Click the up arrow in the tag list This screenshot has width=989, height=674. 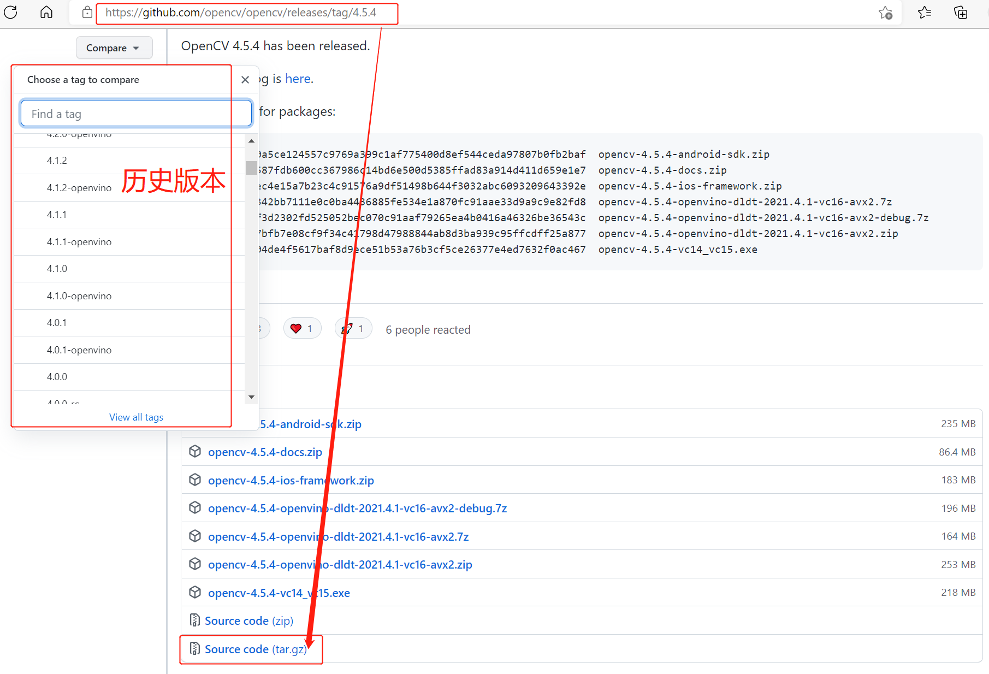251,141
